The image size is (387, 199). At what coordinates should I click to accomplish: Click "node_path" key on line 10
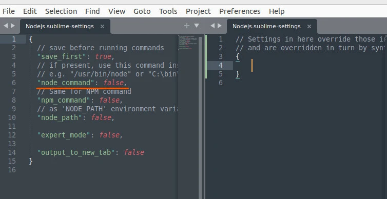[60, 118]
